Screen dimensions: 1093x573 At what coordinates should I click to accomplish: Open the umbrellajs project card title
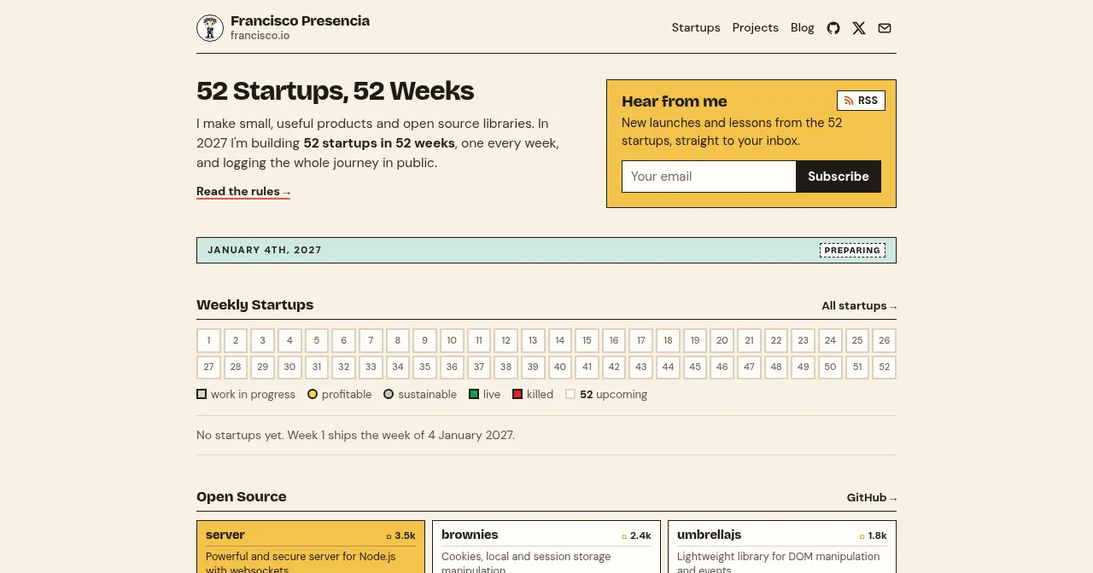709,535
